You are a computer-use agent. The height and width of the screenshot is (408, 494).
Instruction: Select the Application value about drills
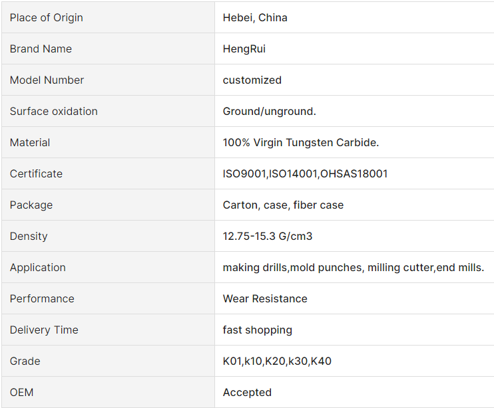point(353,268)
